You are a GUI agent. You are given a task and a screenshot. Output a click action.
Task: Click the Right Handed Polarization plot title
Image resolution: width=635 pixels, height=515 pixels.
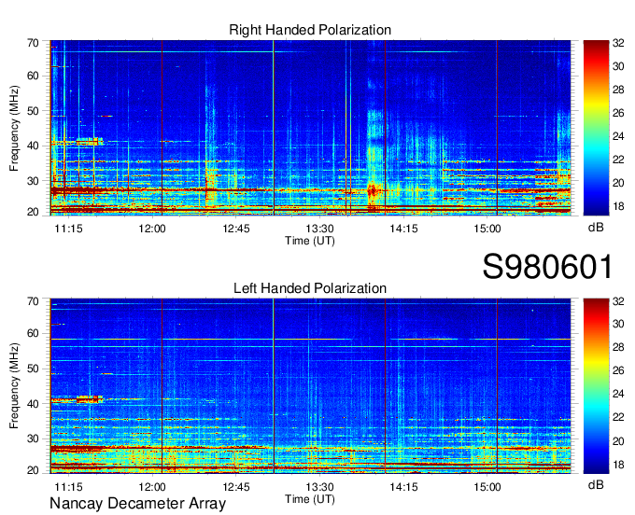point(310,30)
